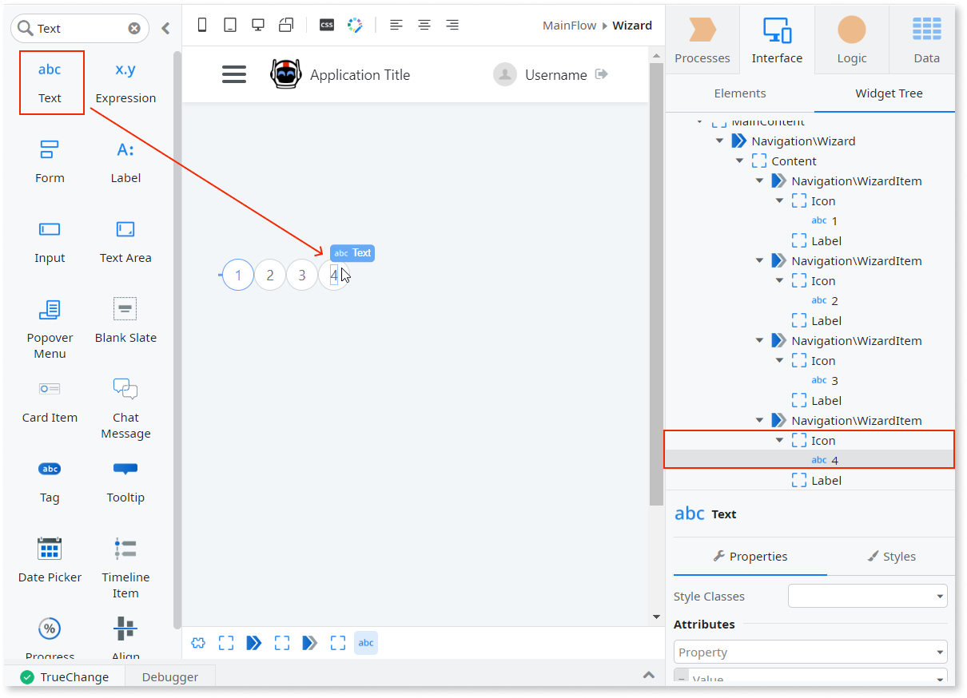Select the Processes panel icon
The image size is (967, 698).
(x=702, y=40)
